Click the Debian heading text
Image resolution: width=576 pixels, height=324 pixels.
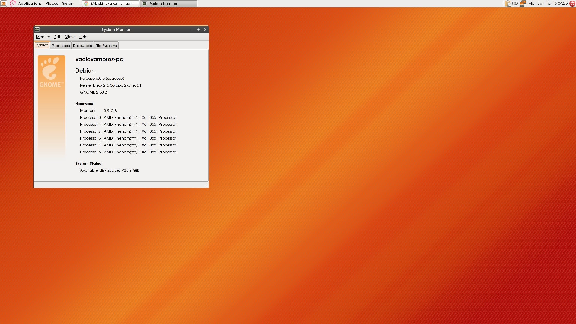[85, 71]
